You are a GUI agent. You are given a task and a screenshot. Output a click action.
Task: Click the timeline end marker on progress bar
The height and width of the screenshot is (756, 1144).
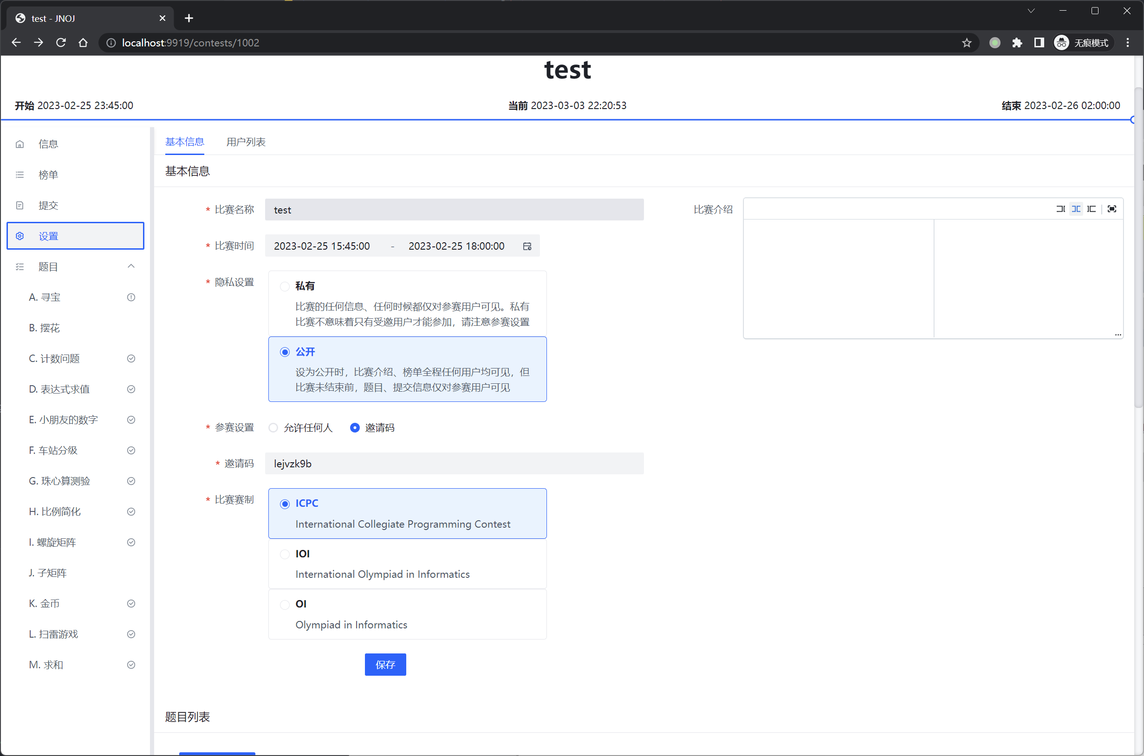point(1132,120)
